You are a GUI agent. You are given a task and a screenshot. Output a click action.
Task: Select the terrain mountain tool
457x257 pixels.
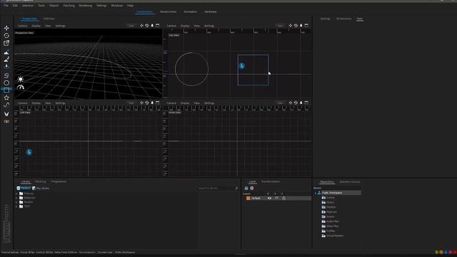tap(6, 53)
